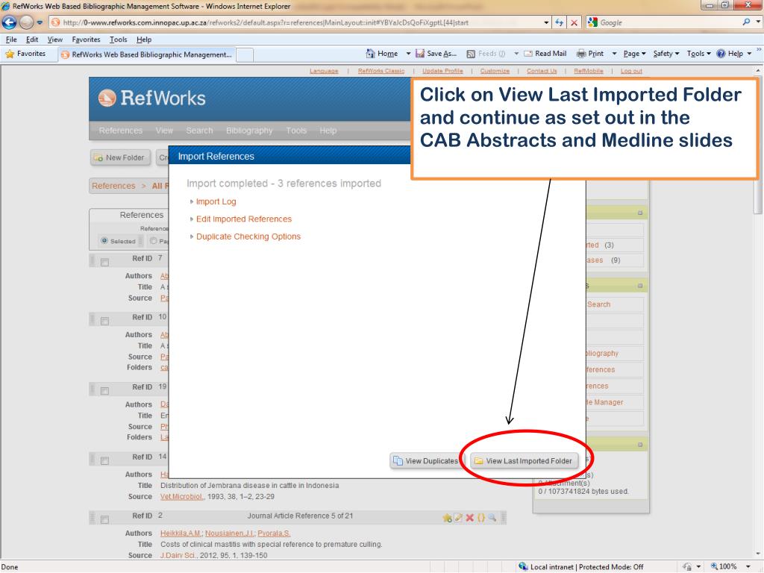The height and width of the screenshot is (573, 764).
Task: Select the 'Selected' radio button
Action: click(x=104, y=241)
